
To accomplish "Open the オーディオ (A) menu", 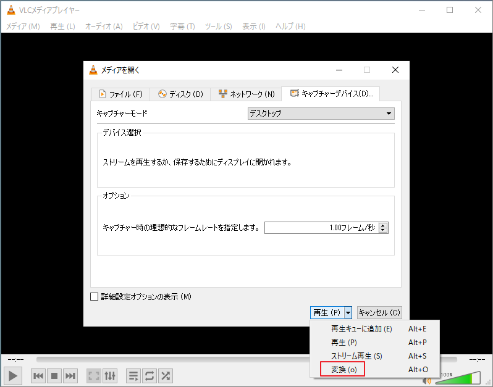I will [104, 27].
